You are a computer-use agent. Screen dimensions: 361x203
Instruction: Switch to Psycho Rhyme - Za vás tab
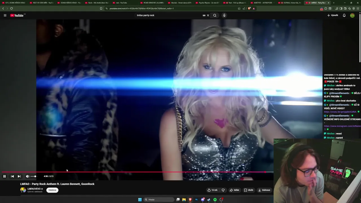(207, 3)
